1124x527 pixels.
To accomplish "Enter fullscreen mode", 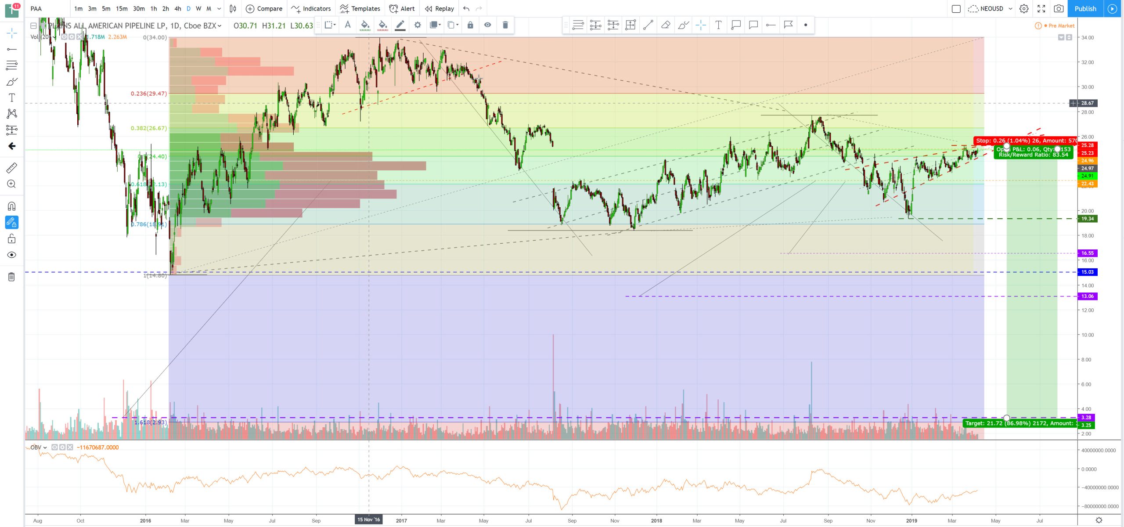I will point(1041,8).
